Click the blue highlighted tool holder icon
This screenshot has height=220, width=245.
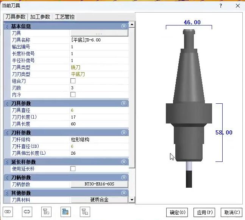[x=66, y=212]
